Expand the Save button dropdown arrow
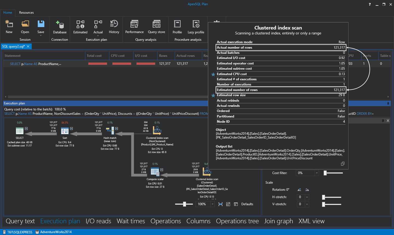This screenshot has width=394, height=235. click(x=41, y=36)
